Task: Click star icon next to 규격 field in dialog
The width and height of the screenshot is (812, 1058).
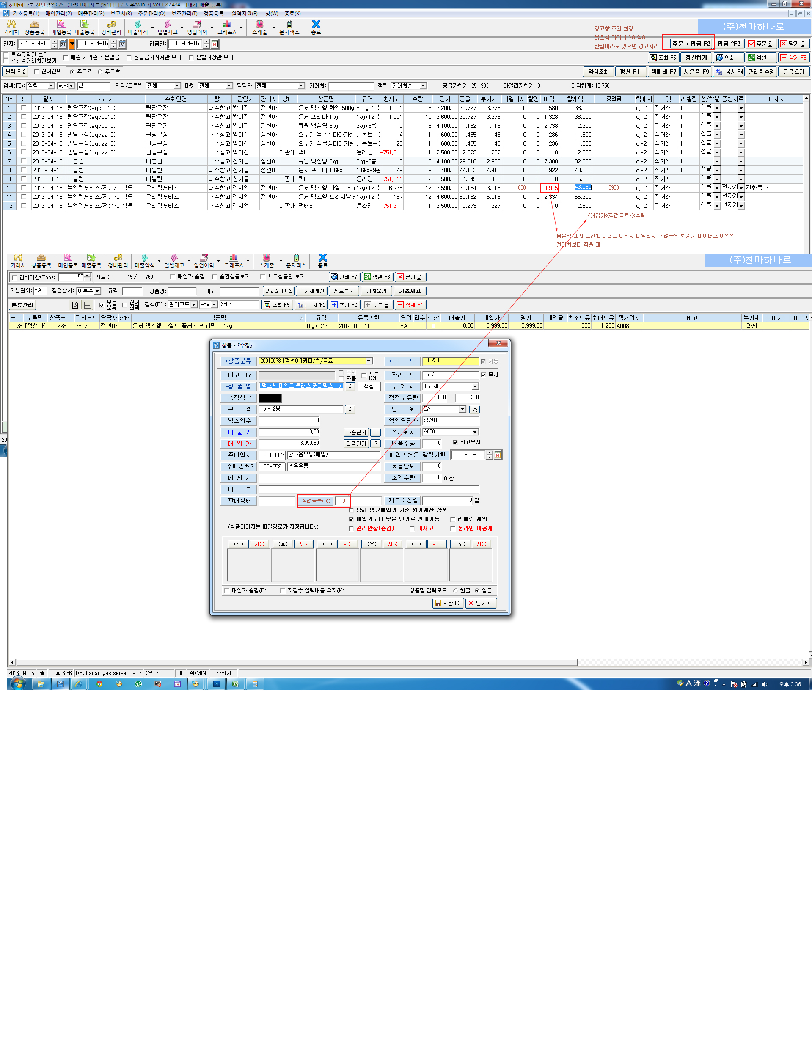Action: [x=350, y=409]
